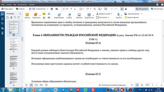Select the pointer cursor tool

122,9
